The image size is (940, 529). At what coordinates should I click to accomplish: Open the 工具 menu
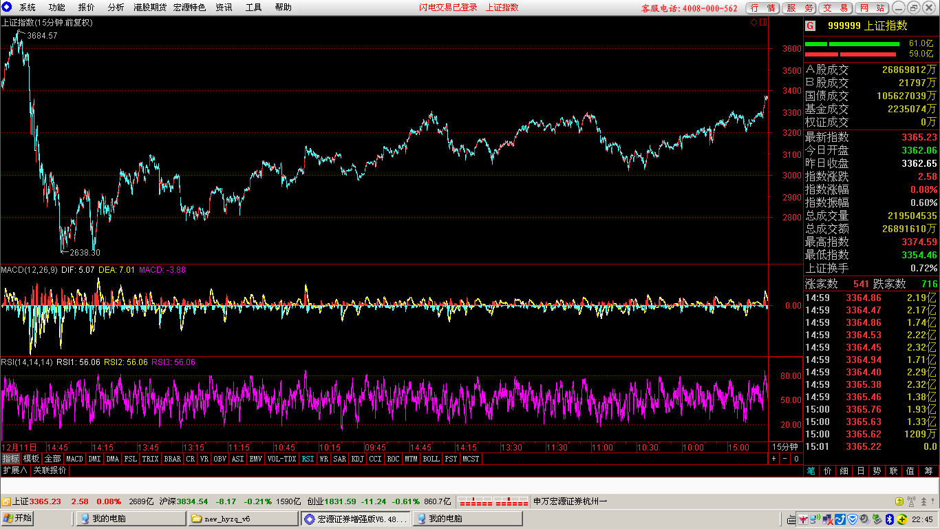pyautogui.click(x=253, y=8)
